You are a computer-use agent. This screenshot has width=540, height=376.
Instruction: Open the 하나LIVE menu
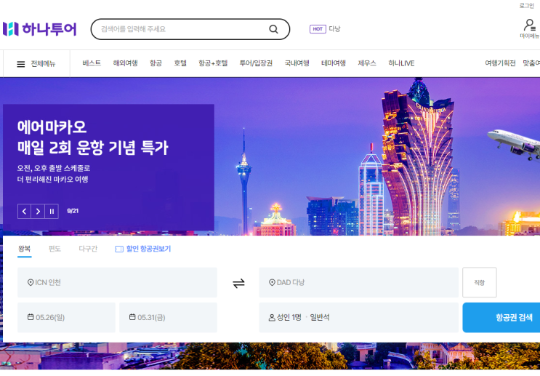[x=401, y=63]
